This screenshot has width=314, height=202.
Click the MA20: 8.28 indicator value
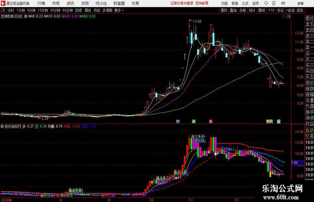70,16
